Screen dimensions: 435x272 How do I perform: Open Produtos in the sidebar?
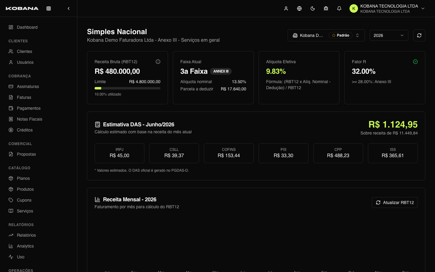tap(38, 189)
